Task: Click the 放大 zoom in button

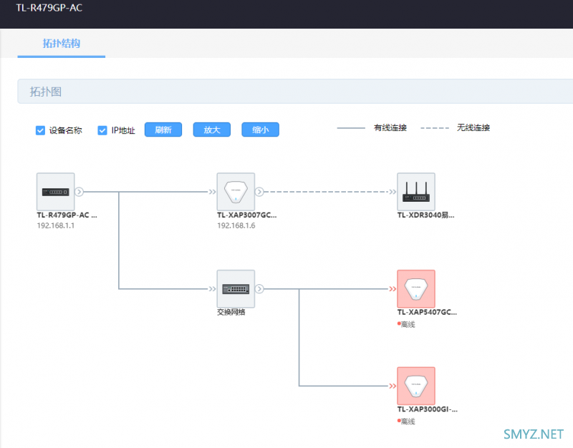Action: click(x=212, y=130)
